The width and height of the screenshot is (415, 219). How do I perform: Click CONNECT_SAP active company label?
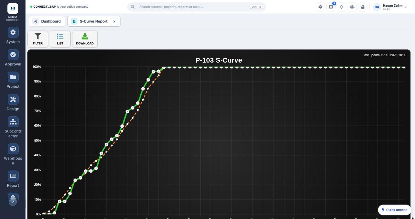coord(44,7)
